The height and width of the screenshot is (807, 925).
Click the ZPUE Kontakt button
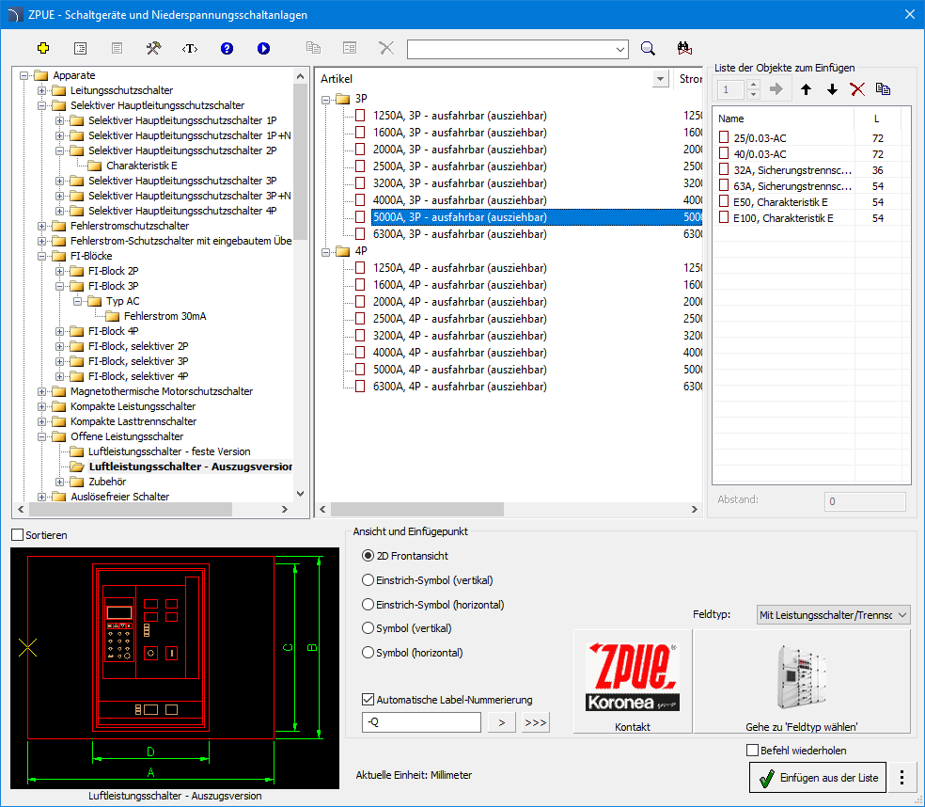pyautogui.click(x=633, y=682)
